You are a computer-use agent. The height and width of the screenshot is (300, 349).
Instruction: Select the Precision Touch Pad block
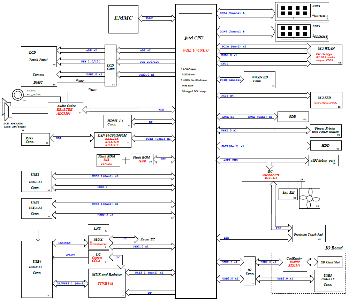tap(309, 234)
